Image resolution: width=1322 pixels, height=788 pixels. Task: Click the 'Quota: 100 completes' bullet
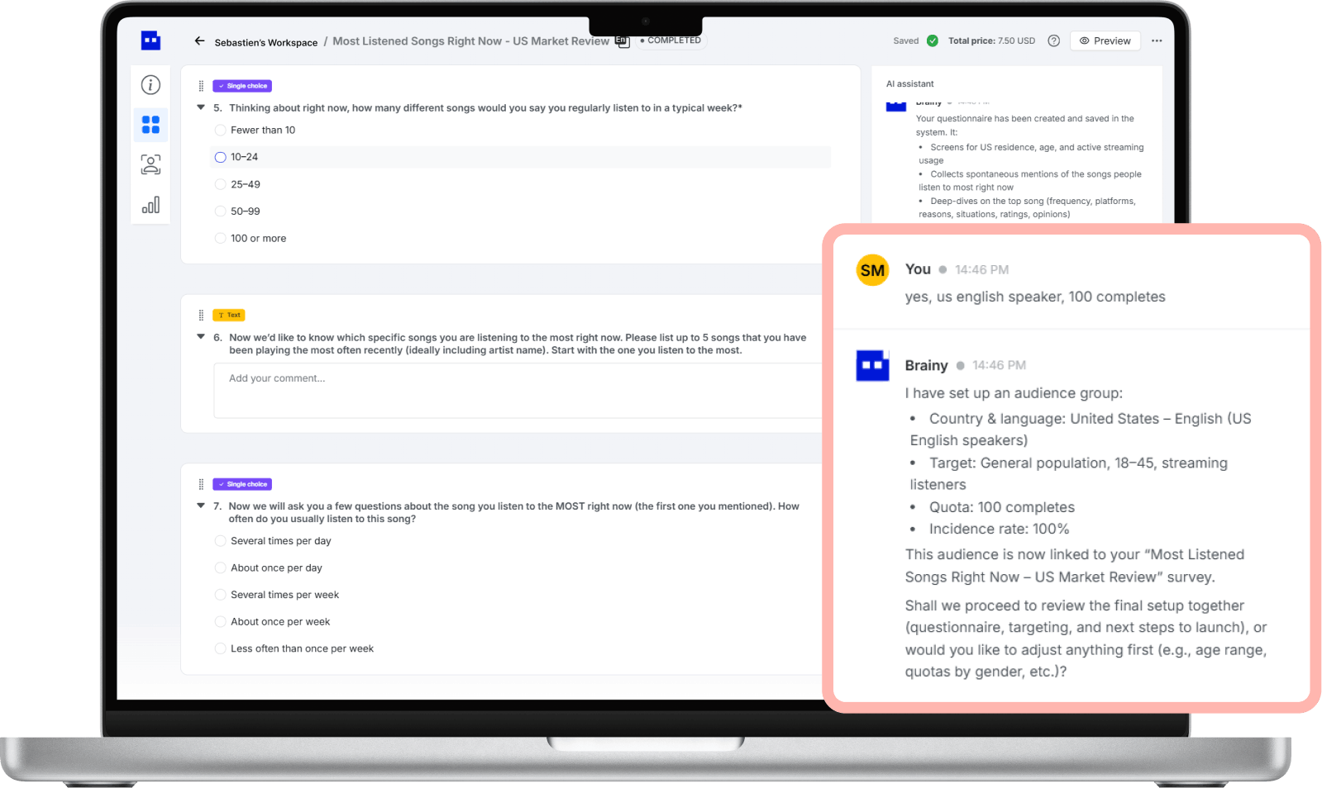coord(1001,507)
